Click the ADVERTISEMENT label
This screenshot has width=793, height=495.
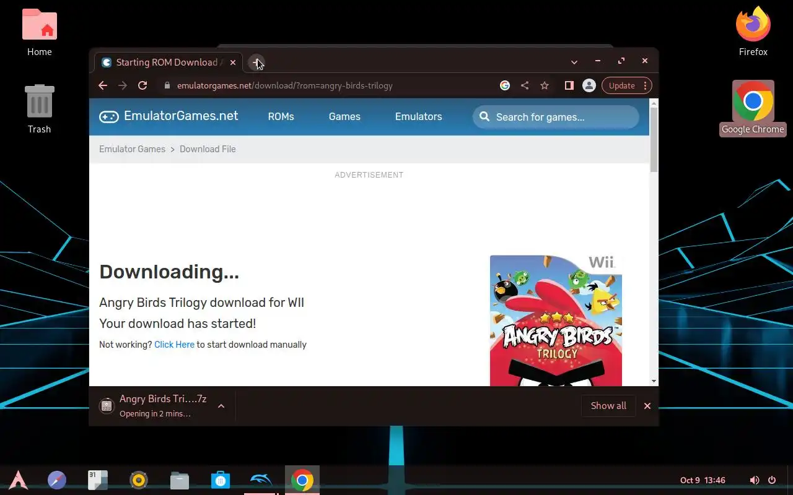coord(369,175)
